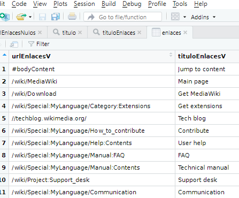Open the Build menu
Image resolution: width=239 pixels, height=198 pixels.
[x=109, y=4]
